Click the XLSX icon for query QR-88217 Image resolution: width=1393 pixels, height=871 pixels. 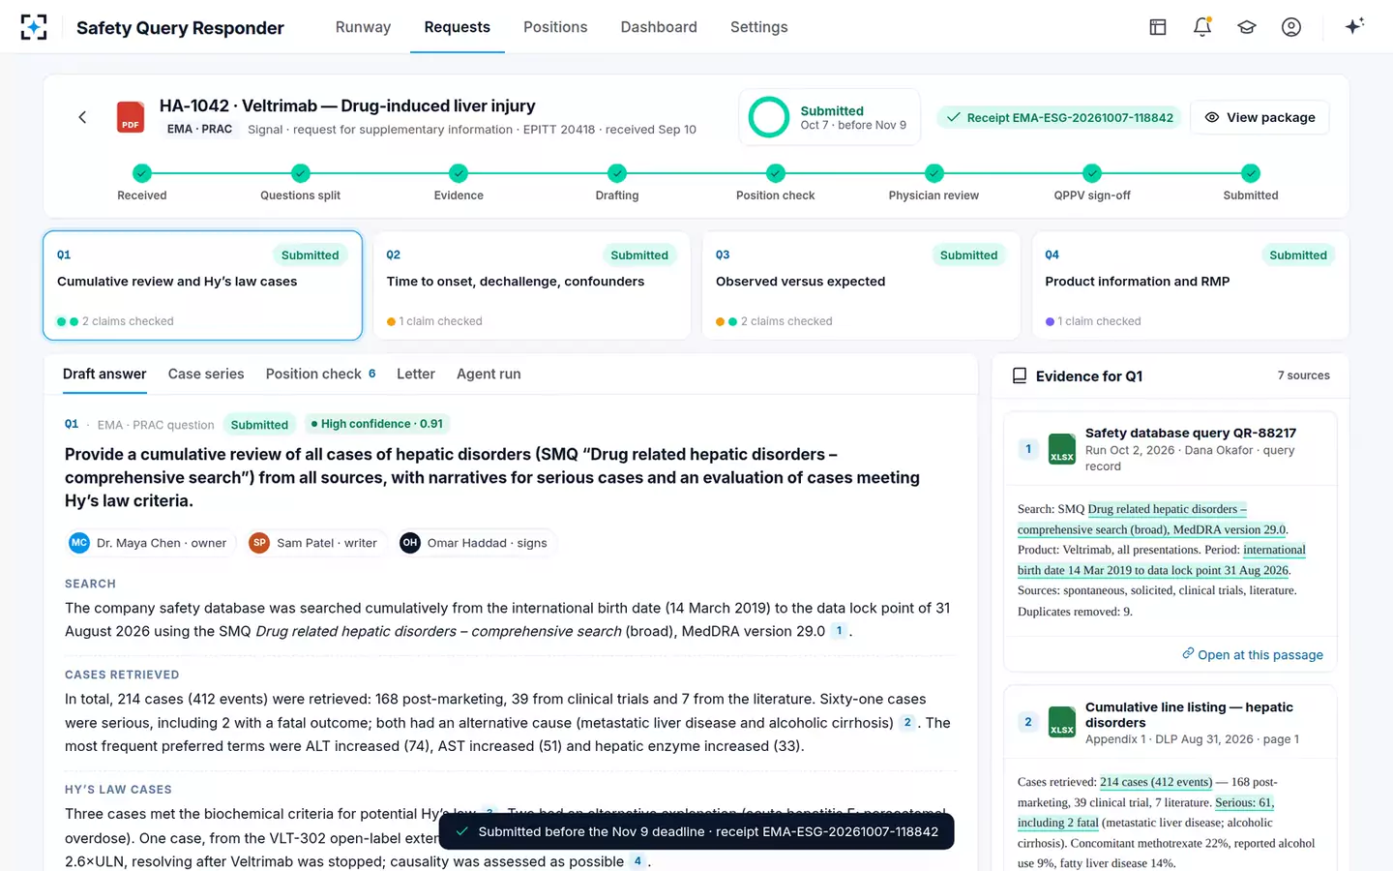click(1062, 449)
